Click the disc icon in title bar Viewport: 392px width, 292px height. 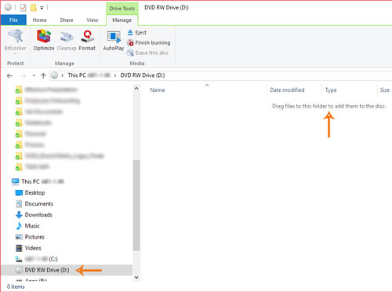coord(8,7)
